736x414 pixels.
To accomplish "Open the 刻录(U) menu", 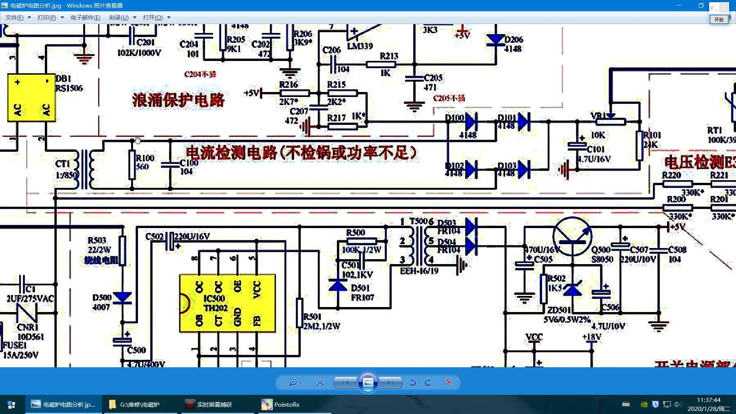I will pos(119,18).
